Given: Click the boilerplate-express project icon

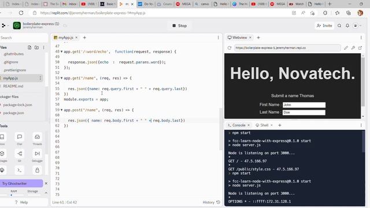Looking at the screenshot, I should (x=17, y=25).
